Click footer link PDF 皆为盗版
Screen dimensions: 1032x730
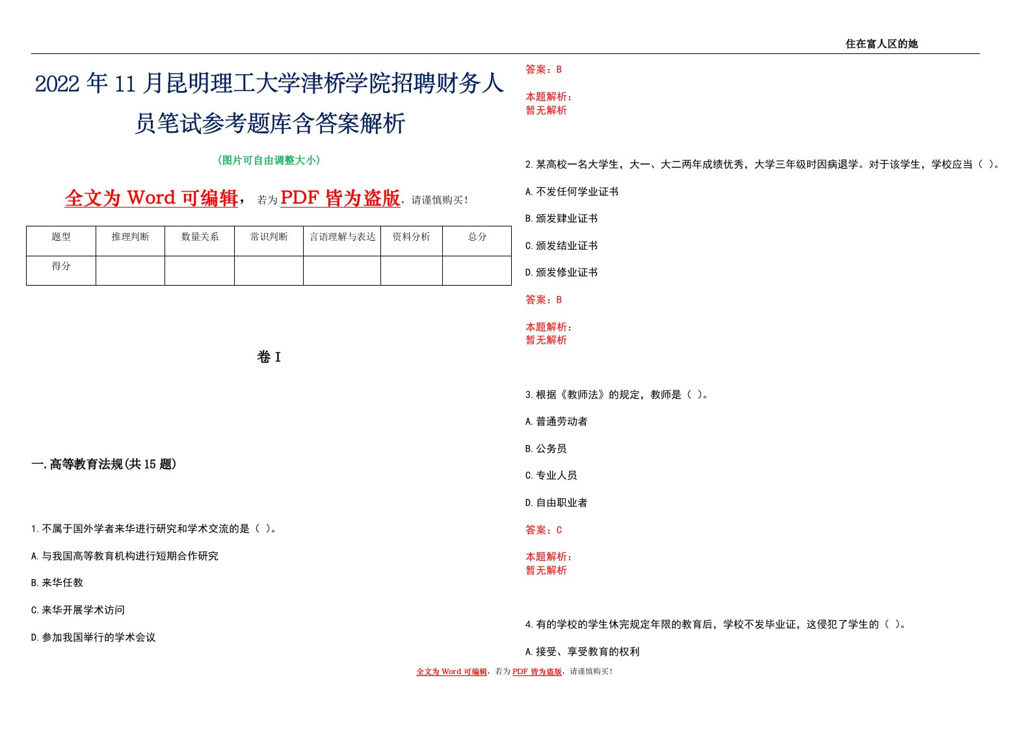537,671
